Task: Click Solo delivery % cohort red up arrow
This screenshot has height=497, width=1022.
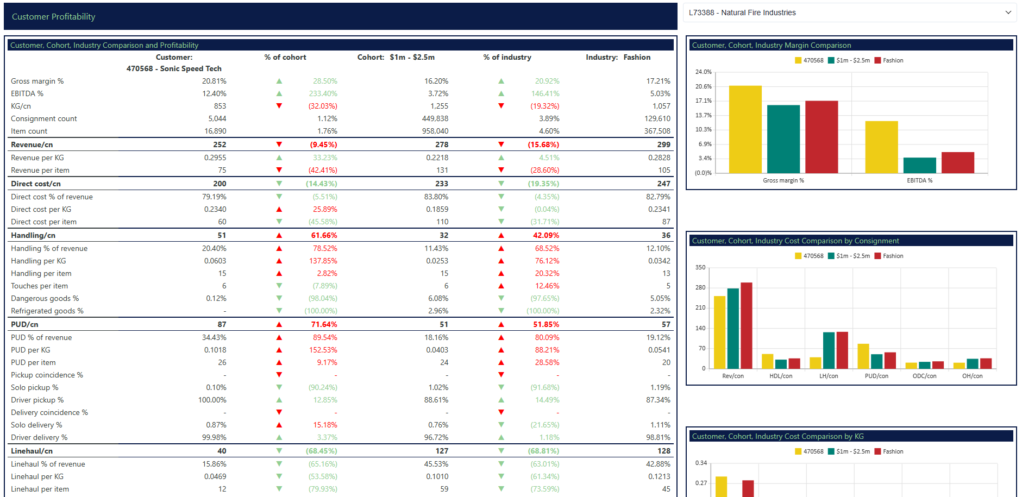Action: (279, 425)
